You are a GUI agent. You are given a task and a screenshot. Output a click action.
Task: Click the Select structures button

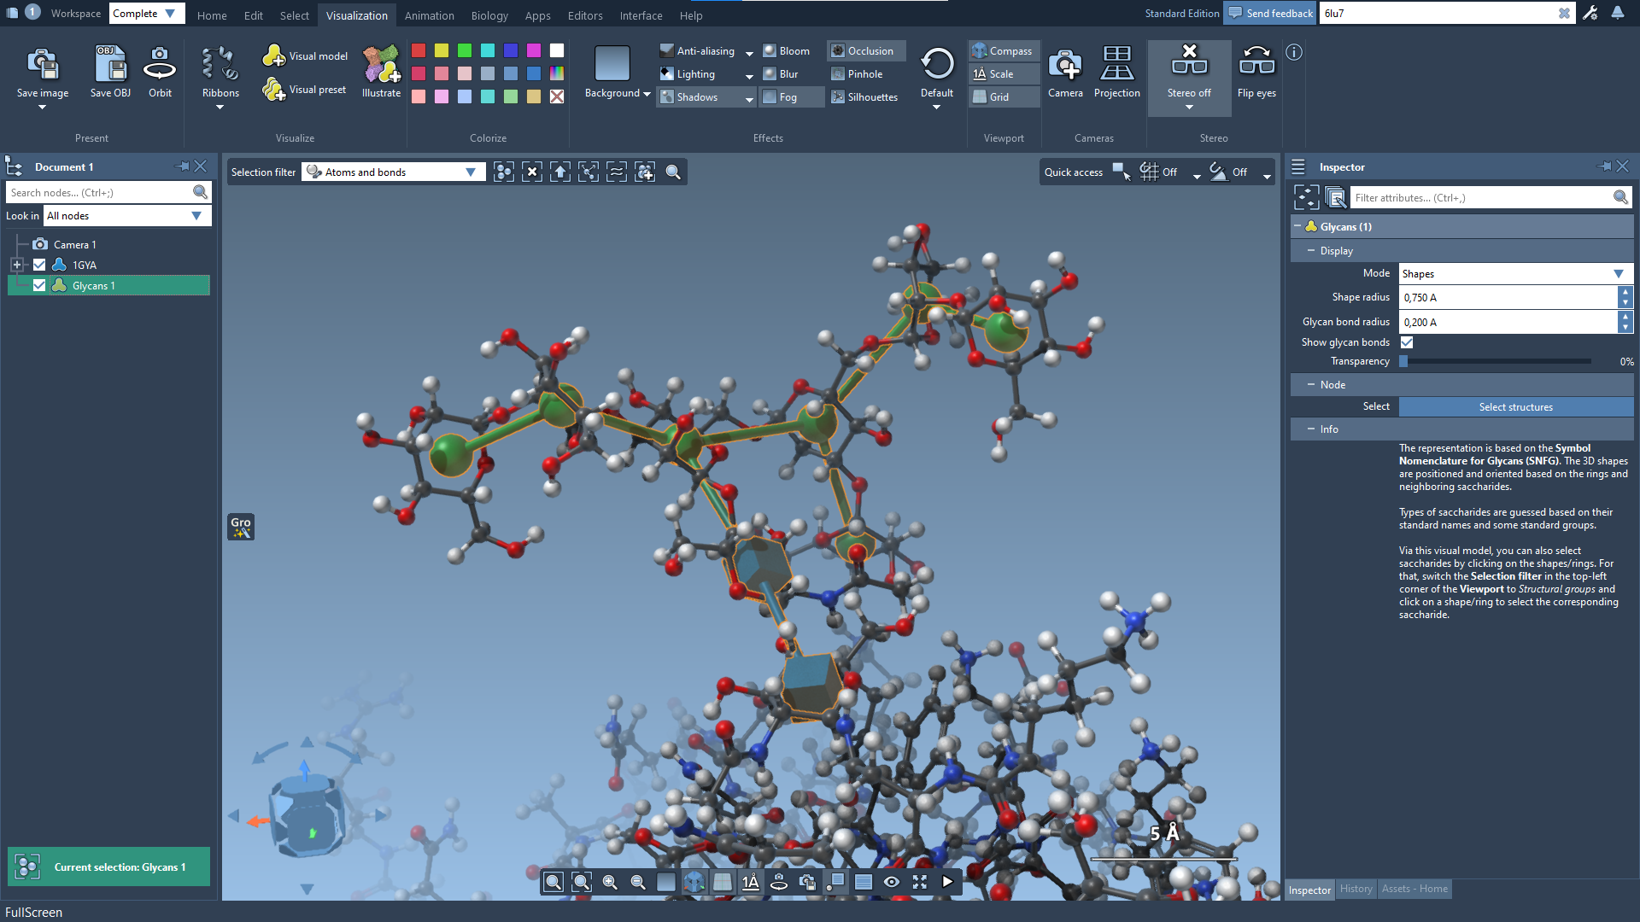(x=1515, y=407)
